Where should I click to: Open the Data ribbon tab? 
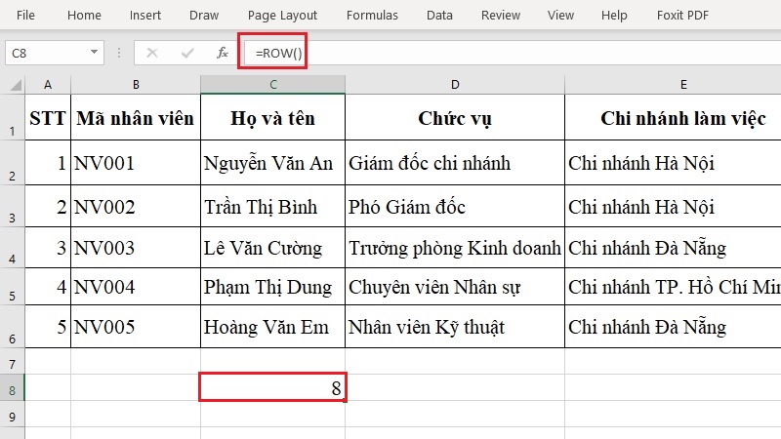coord(439,15)
